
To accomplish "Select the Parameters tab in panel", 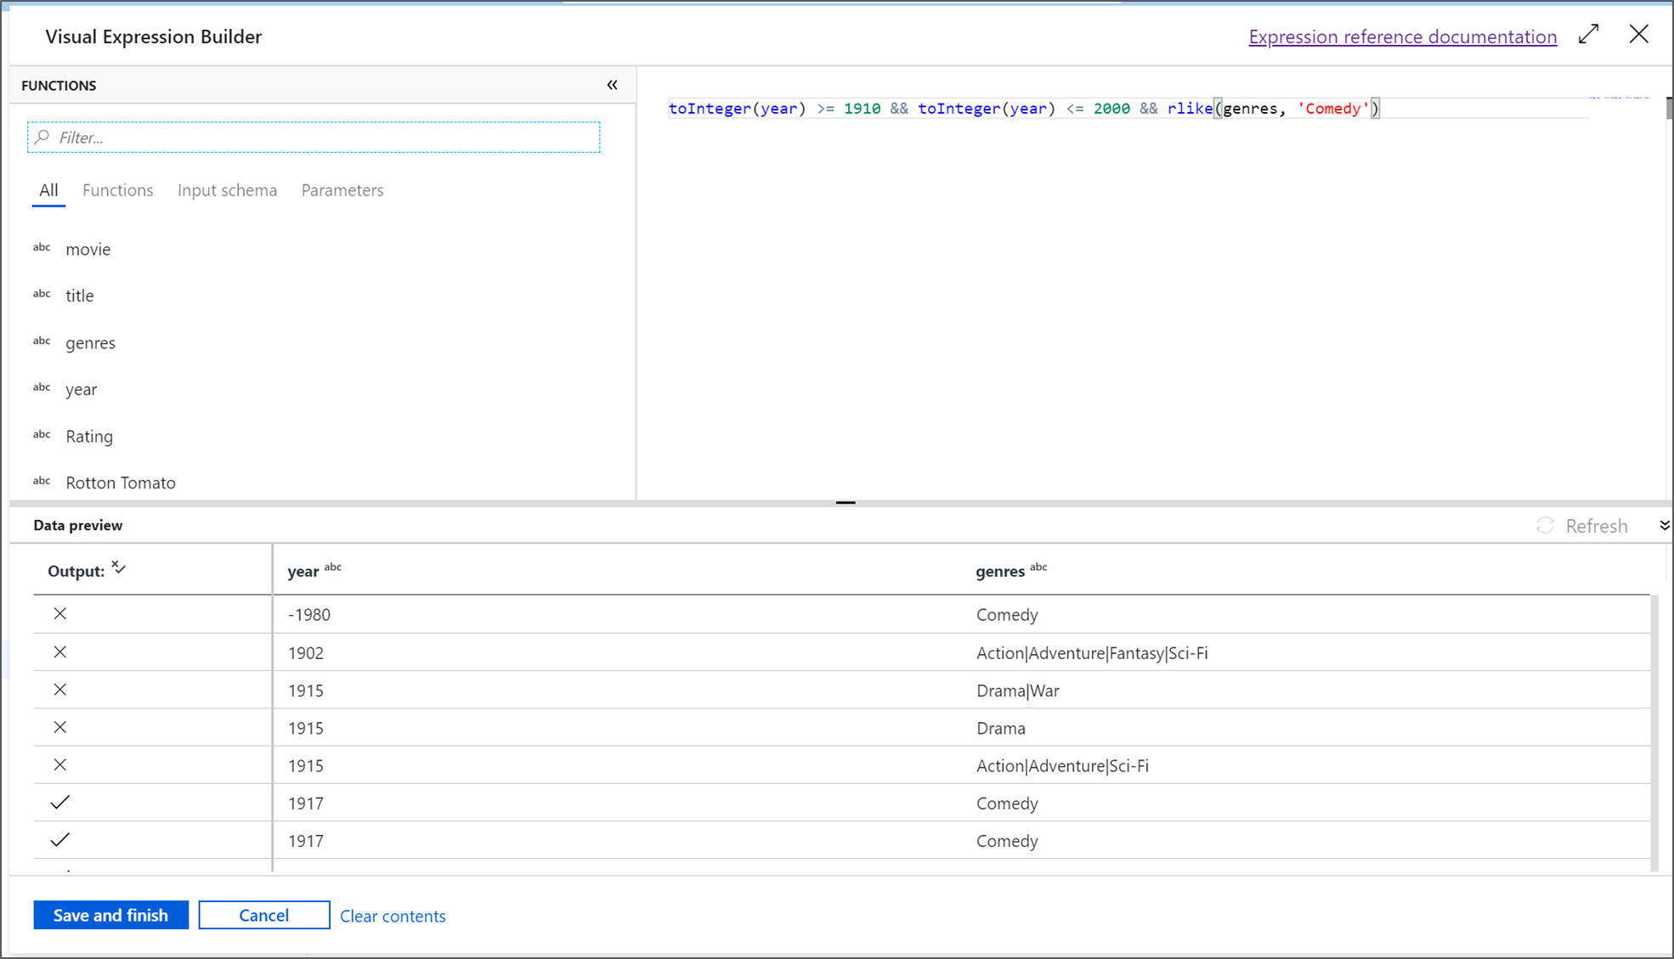I will [x=340, y=189].
